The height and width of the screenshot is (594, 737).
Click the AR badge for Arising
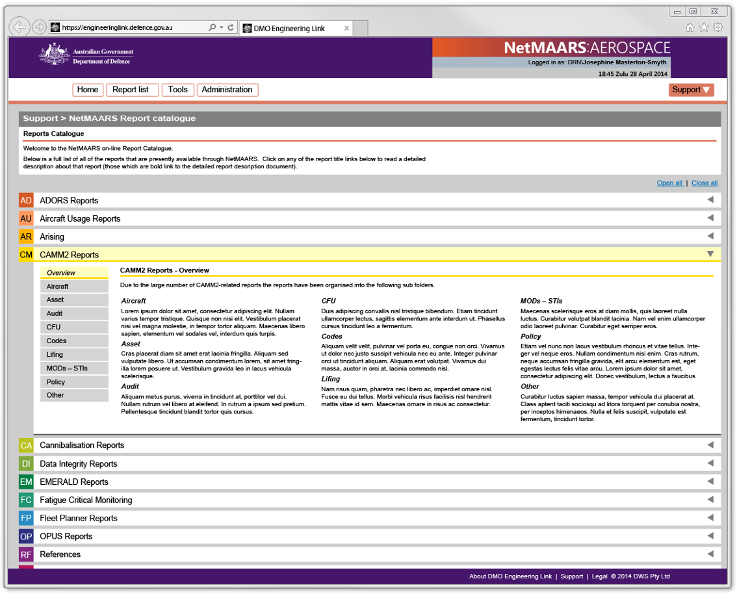pyautogui.click(x=26, y=237)
